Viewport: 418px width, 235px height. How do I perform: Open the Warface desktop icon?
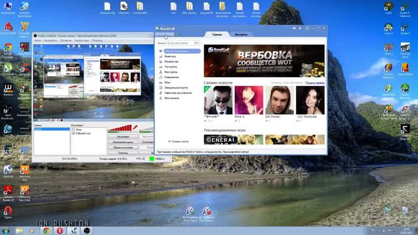tap(8, 90)
